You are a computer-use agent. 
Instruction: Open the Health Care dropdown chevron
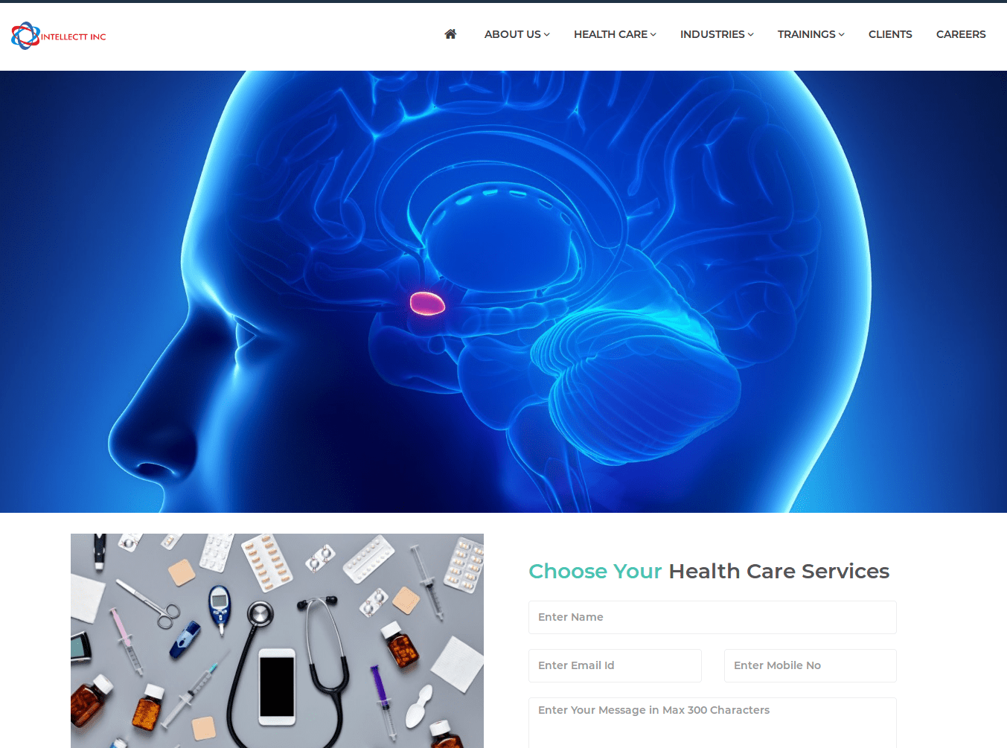(653, 35)
